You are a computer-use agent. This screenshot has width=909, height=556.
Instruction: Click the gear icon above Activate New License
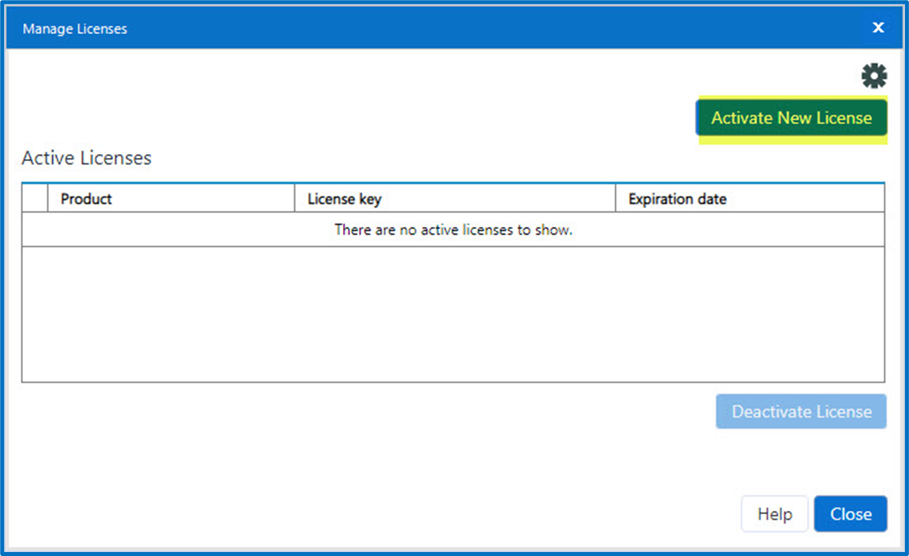pos(873,75)
